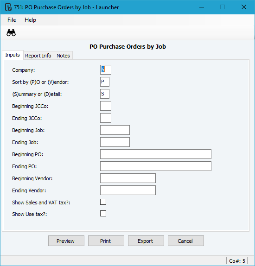Click the 'PO Purchase Orders by Job' heading
255x266 pixels.
point(127,47)
